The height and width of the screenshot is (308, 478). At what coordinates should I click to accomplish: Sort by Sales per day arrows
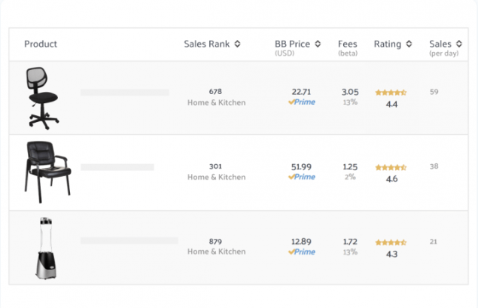coord(457,44)
